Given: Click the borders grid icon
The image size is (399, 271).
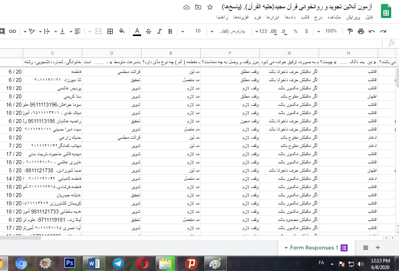Looking at the screenshot, I should [110, 31].
